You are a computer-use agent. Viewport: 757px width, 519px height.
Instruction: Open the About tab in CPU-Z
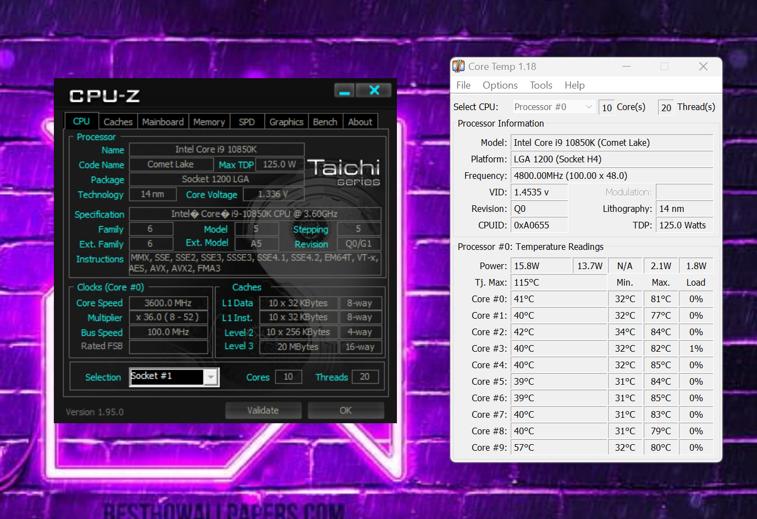pos(360,122)
